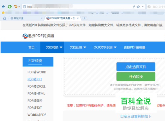Click the favorites star in bookmarks bar
The width and height of the screenshot is (165, 121).
point(3,13)
